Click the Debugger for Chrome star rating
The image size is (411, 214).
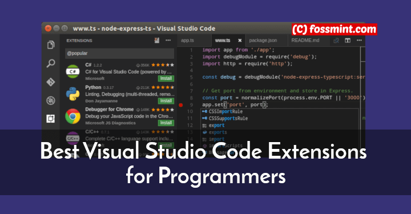163,110
